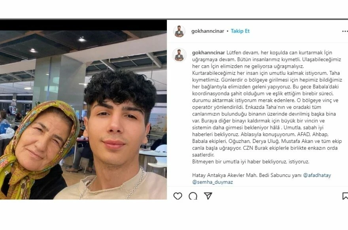This screenshot has height=230, width=348.
Task: Click the profile avatar in the post header
Action: tap(179, 31)
